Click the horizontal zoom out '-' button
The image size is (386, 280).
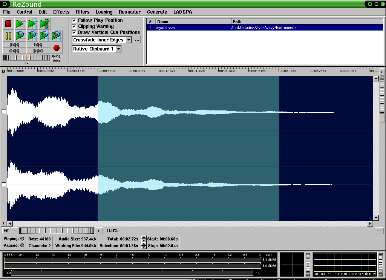point(14,231)
